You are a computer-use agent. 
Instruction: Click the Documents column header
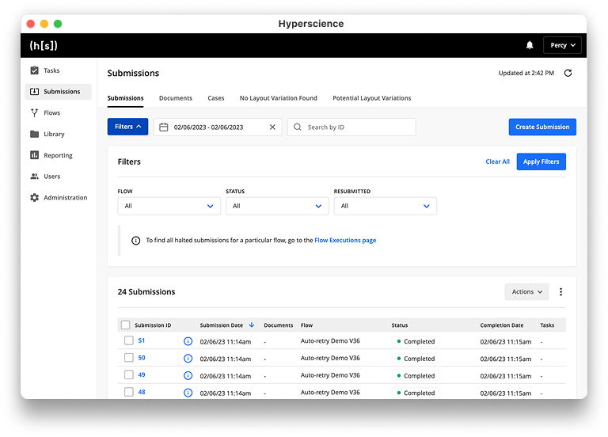pyautogui.click(x=279, y=325)
